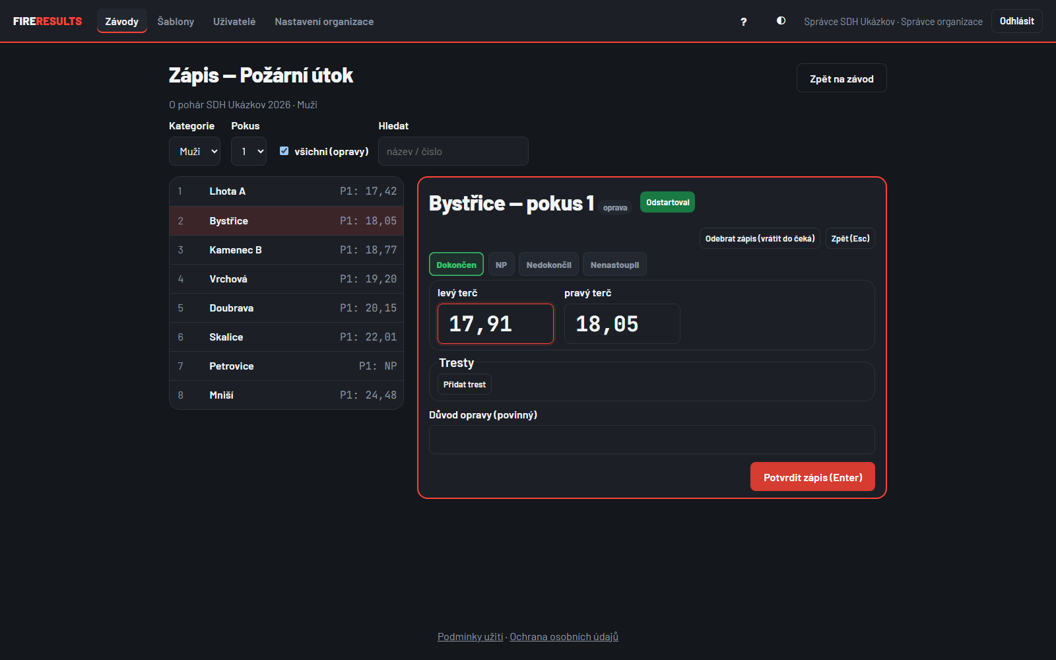Image resolution: width=1056 pixels, height=660 pixels.
Task: Click the Zpět (Esc) button
Action: point(850,238)
